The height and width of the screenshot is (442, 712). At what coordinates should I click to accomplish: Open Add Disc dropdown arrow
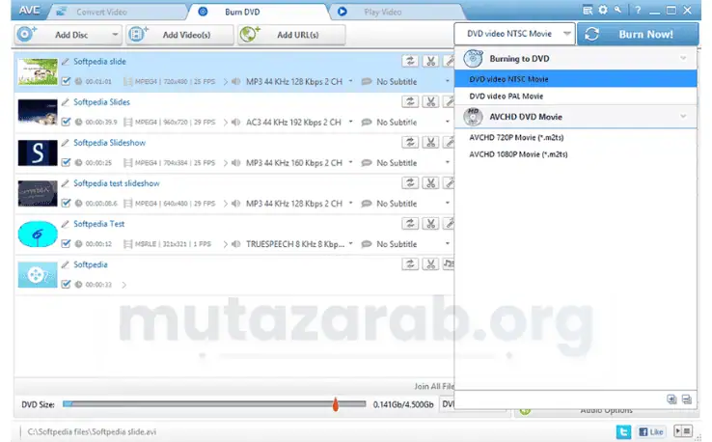(x=115, y=35)
